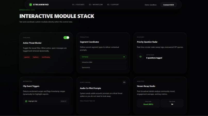Open the 01 / Features nav item
The height and width of the screenshot is (116, 208).
click(x=78, y=5)
